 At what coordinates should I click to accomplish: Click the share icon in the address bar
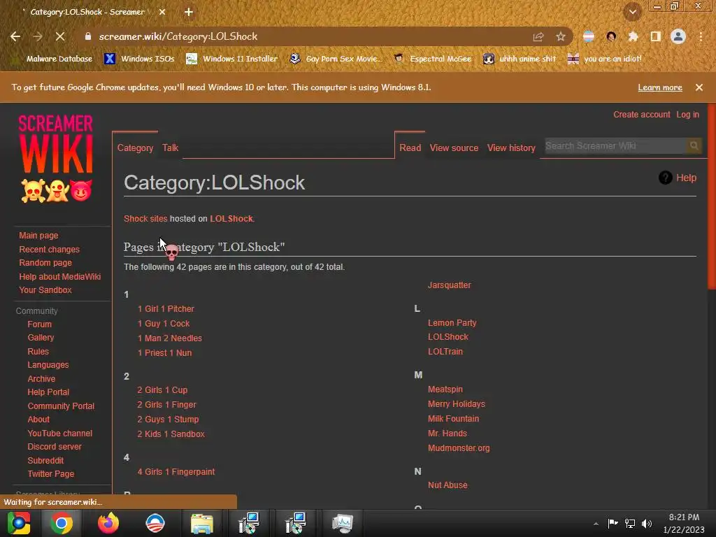click(538, 36)
